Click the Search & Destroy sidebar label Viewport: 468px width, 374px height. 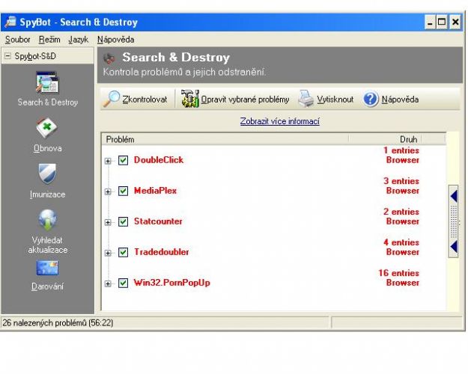click(48, 102)
